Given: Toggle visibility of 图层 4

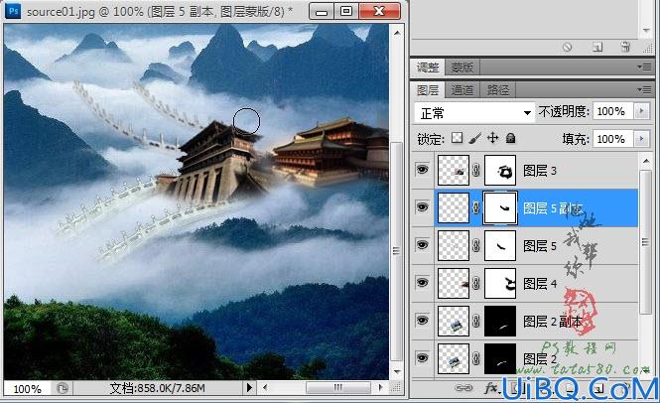Looking at the screenshot, I should (422, 283).
